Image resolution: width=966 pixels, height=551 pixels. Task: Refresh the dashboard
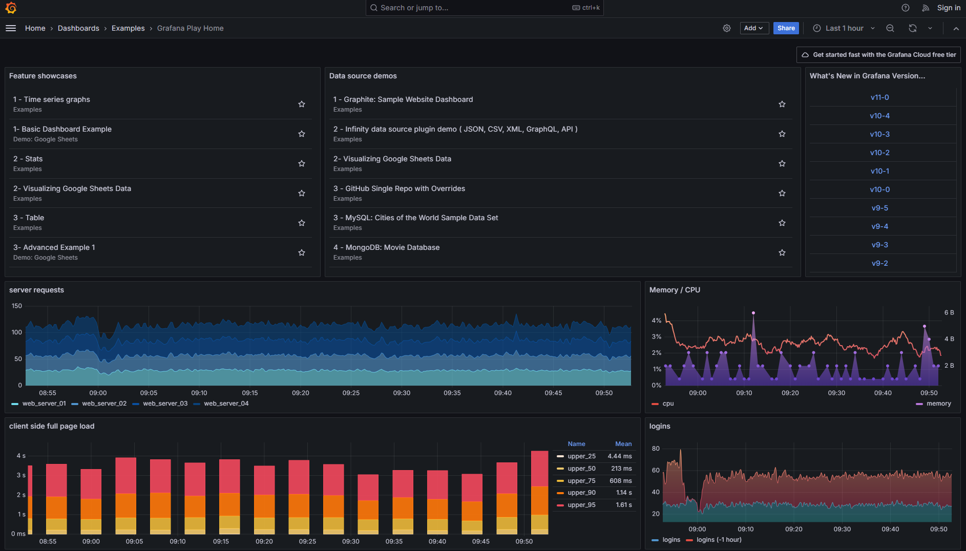913,28
